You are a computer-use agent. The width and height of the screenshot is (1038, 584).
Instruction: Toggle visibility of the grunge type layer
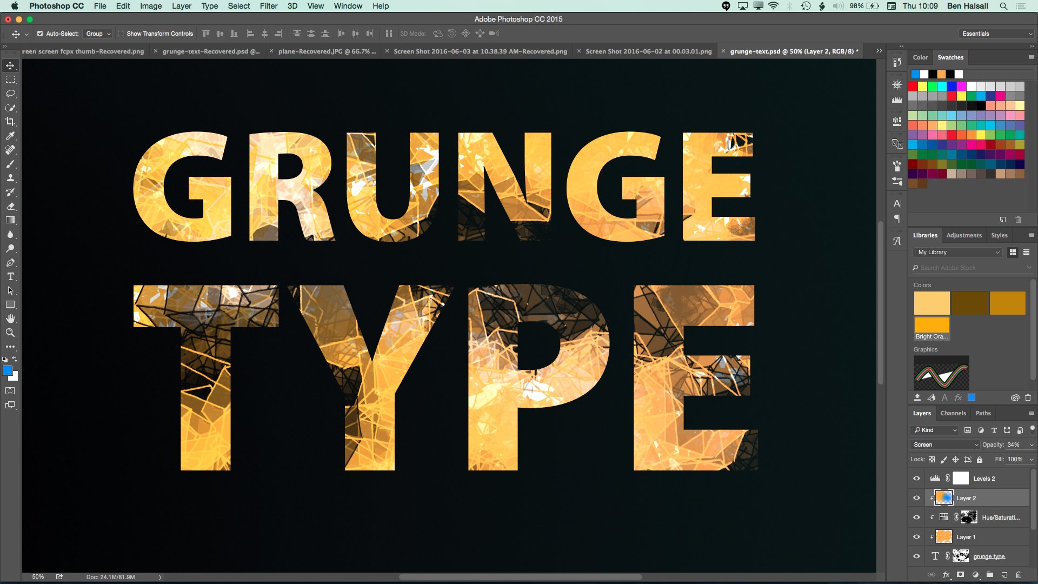[916, 556]
